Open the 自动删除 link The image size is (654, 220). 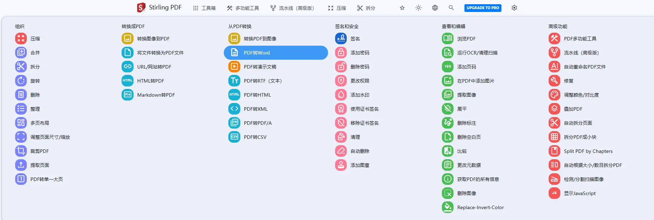(360, 151)
